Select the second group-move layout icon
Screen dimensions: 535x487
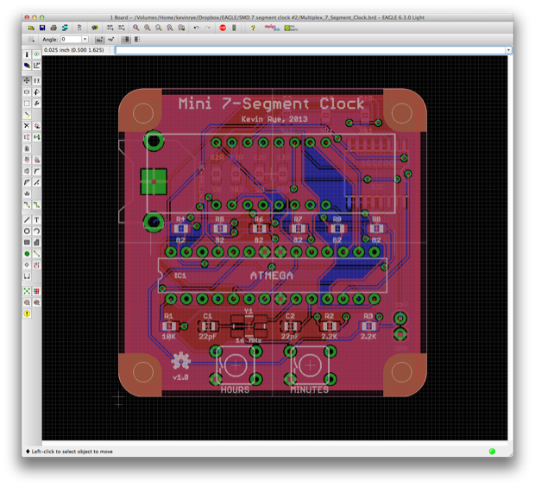(137, 39)
